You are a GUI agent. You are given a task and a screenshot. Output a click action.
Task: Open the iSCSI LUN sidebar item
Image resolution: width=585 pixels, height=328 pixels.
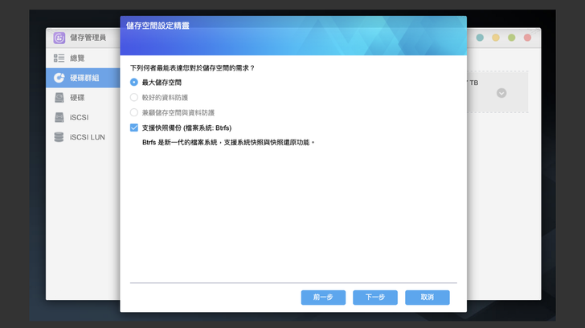83,137
